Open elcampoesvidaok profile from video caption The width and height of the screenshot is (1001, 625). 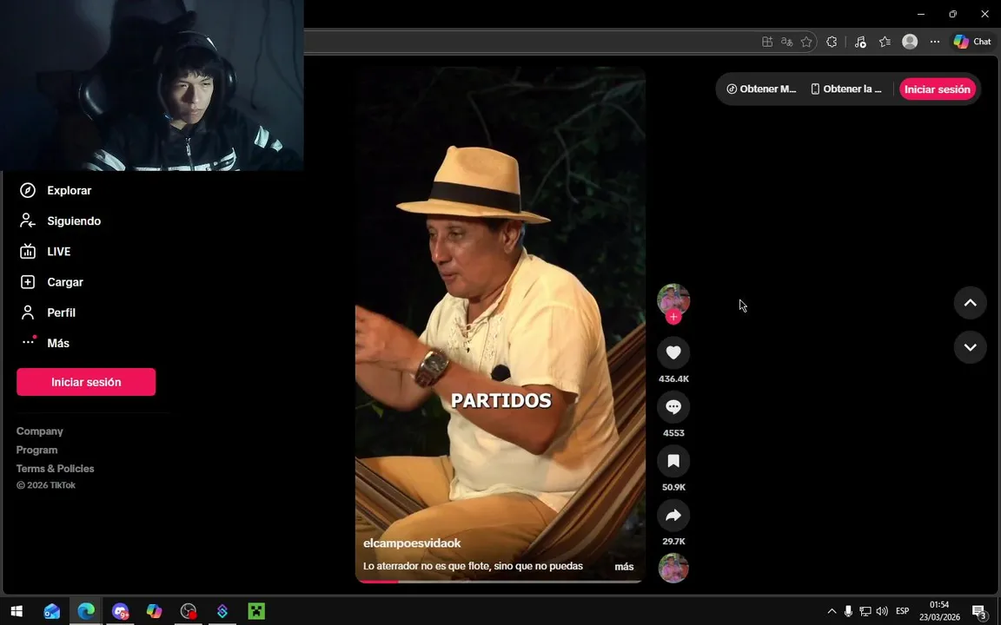tap(412, 543)
